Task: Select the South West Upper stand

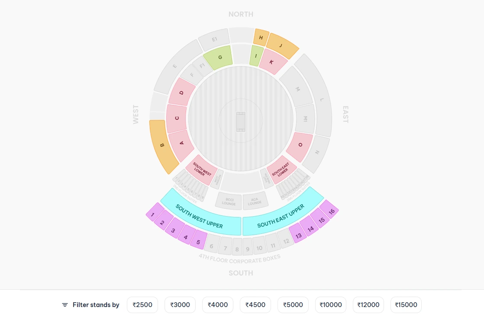Action: [x=199, y=216]
